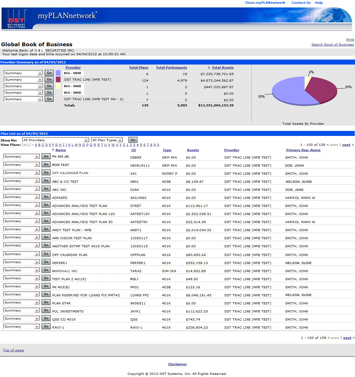
Task: Click the $8,048,181.45 assets value
Action: coord(199,295)
